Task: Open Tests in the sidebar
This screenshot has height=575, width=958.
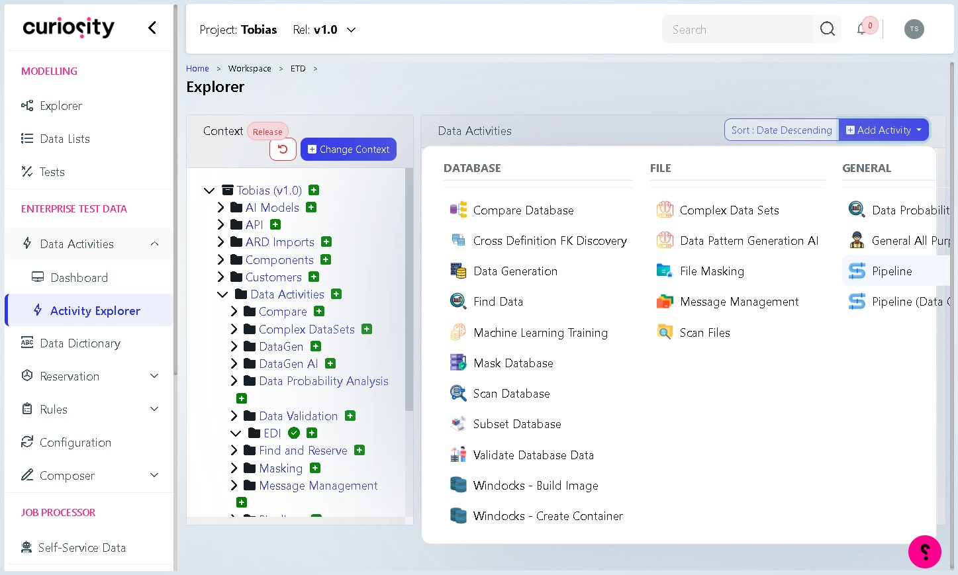Action: (52, 171)
